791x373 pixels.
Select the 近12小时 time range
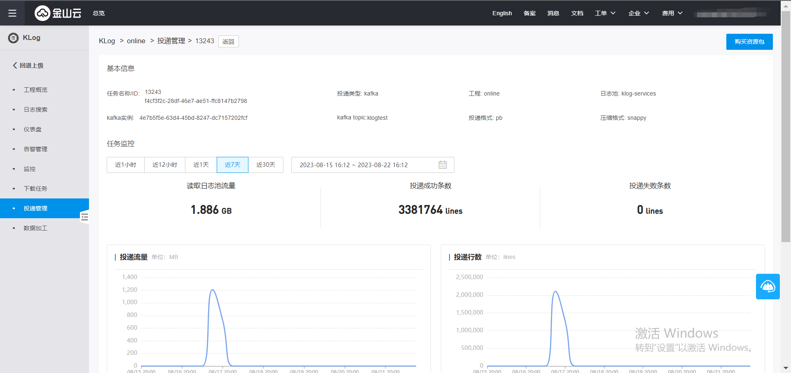[x=164, y=165]
